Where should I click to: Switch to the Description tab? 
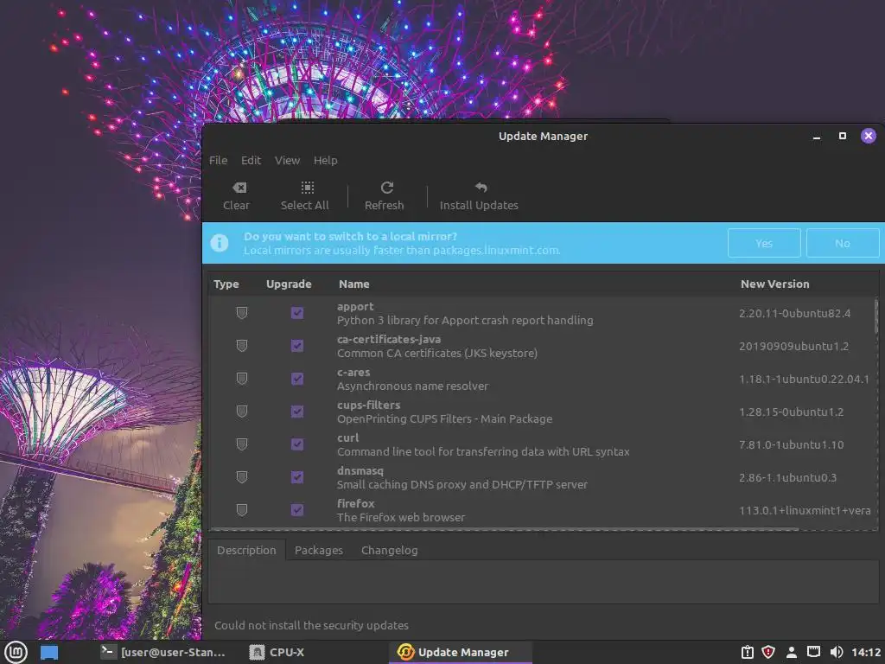(x=246, y=550)
